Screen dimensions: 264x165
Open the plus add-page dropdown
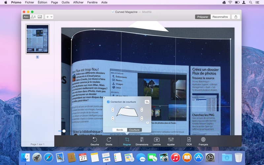coord(49,17)
